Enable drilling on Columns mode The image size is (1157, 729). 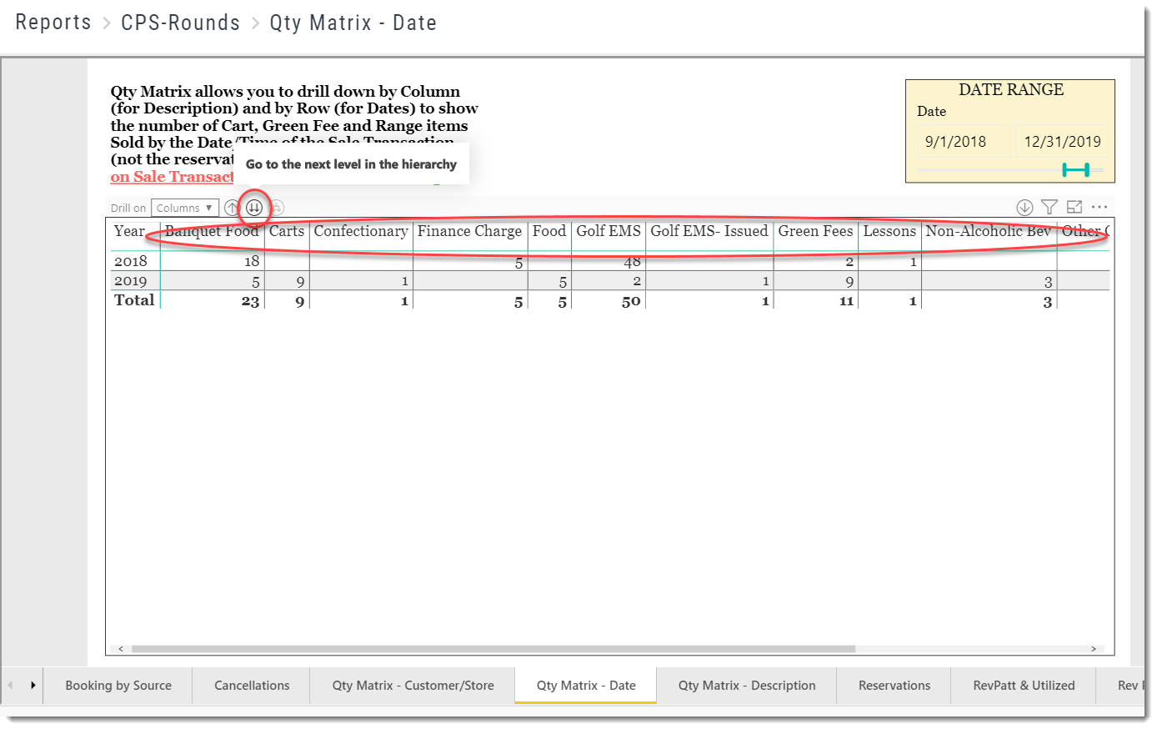point(183,208)
